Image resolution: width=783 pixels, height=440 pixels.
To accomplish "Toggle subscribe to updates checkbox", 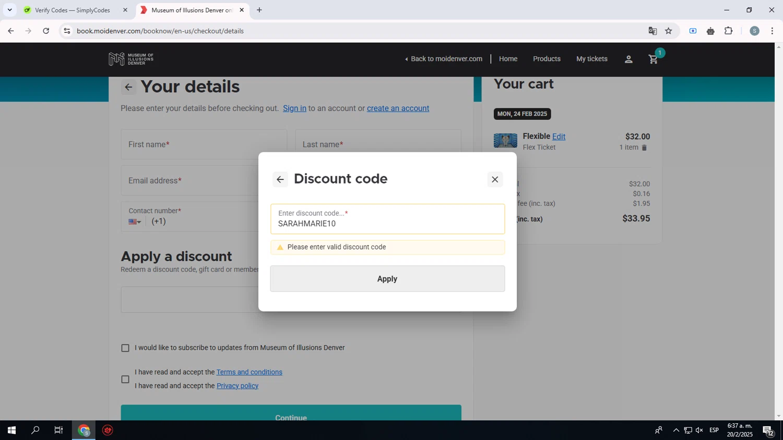I will tap(125, 348).
